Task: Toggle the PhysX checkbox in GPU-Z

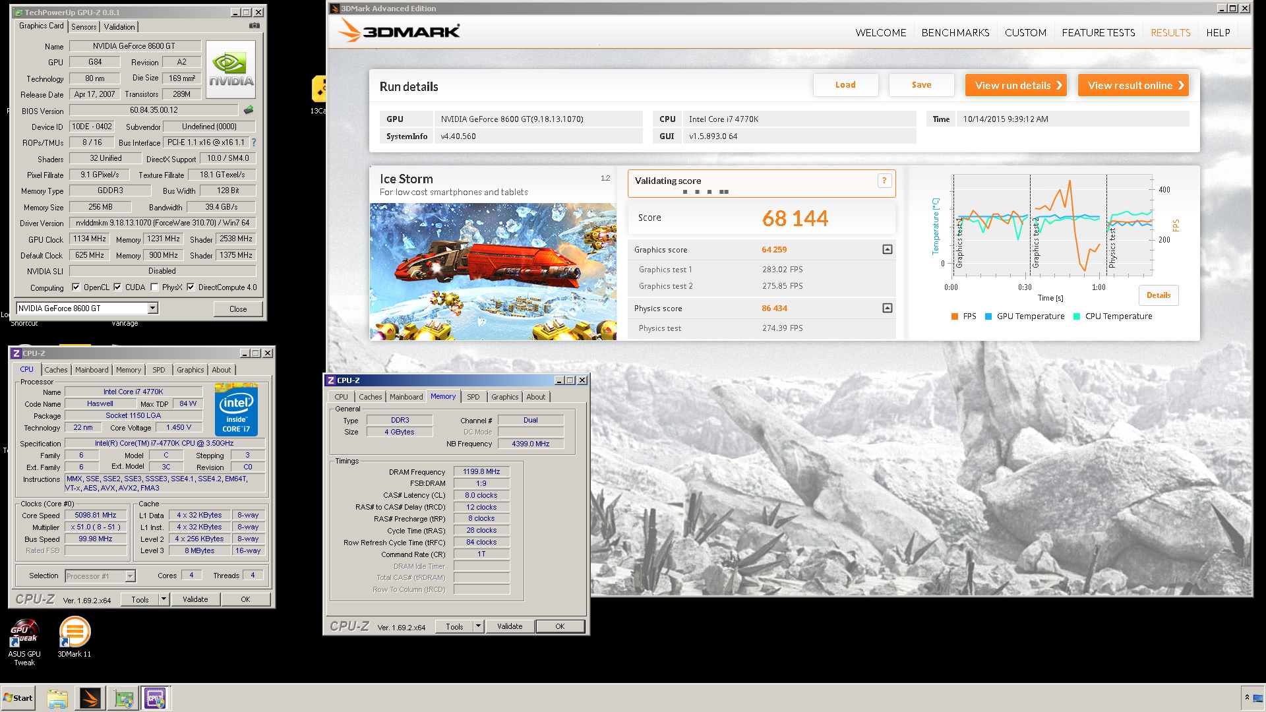Action: click(x=154, y=287)
